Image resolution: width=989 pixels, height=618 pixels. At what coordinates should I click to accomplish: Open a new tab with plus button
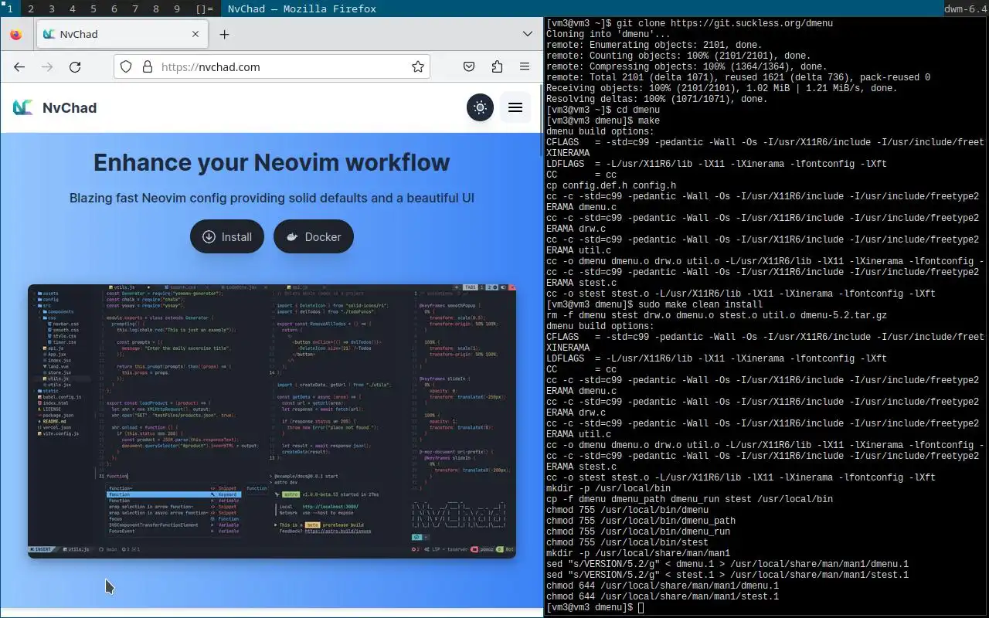pos(224,34)
